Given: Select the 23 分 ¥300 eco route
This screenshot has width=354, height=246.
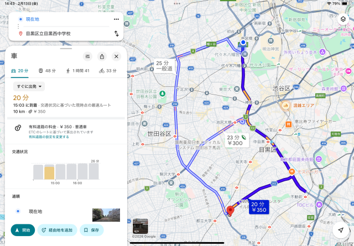Looking at the screenshot, I should click(x=236, y=140).
